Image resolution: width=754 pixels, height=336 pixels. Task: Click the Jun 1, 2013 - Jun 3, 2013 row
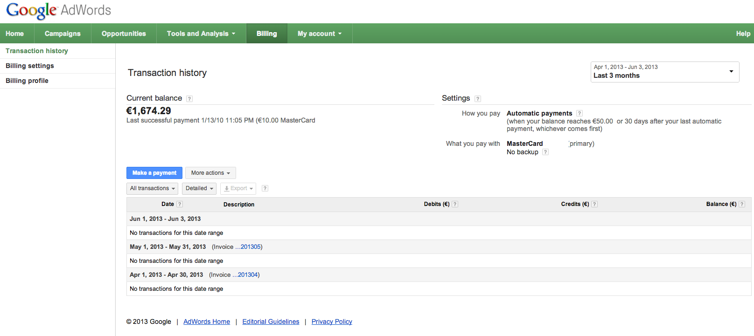click(x=439, y=219)
